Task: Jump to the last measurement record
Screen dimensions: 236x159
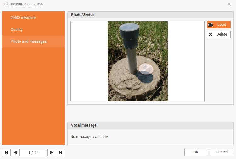Action: 60,152
